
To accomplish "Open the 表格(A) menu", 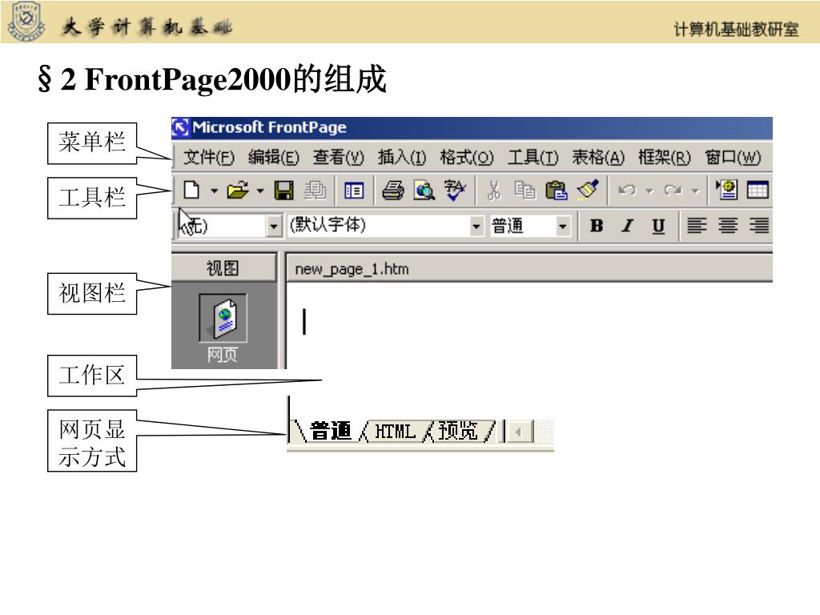I will pyautogui.click(x=598, y=157).
